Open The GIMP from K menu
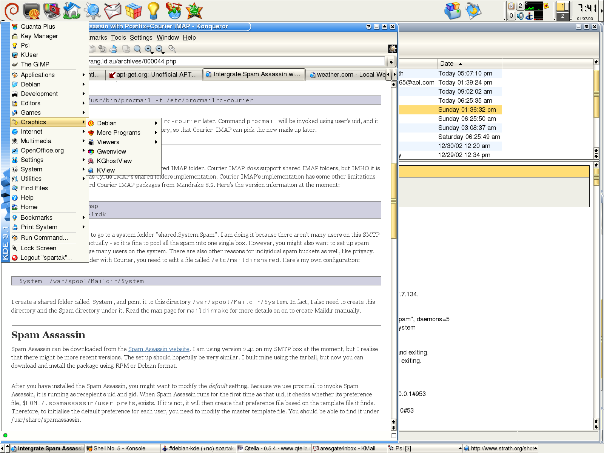604x453 pixels. click(x=49, y=64)
